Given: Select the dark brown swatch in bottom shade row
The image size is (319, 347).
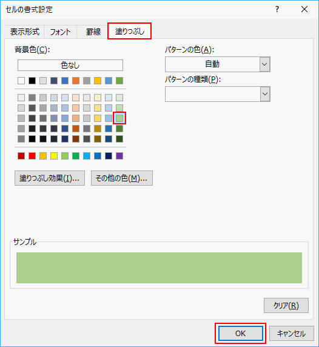Looking at the screenshot, I should (76, 139).
